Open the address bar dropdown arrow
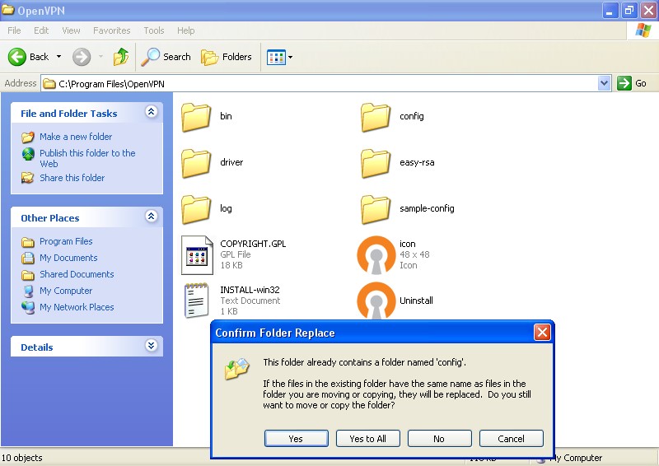This screenshot has width=659, height=466. click(x=604, y=83)
